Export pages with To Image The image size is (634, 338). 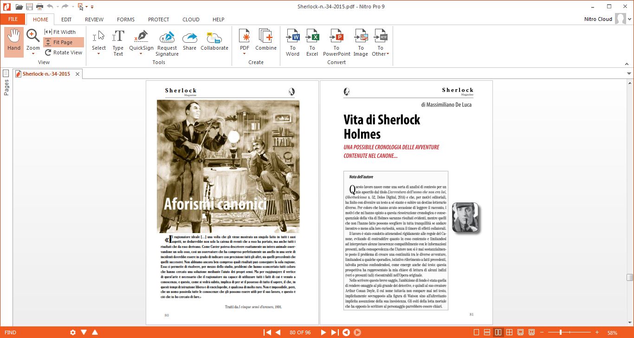(361, 43)
